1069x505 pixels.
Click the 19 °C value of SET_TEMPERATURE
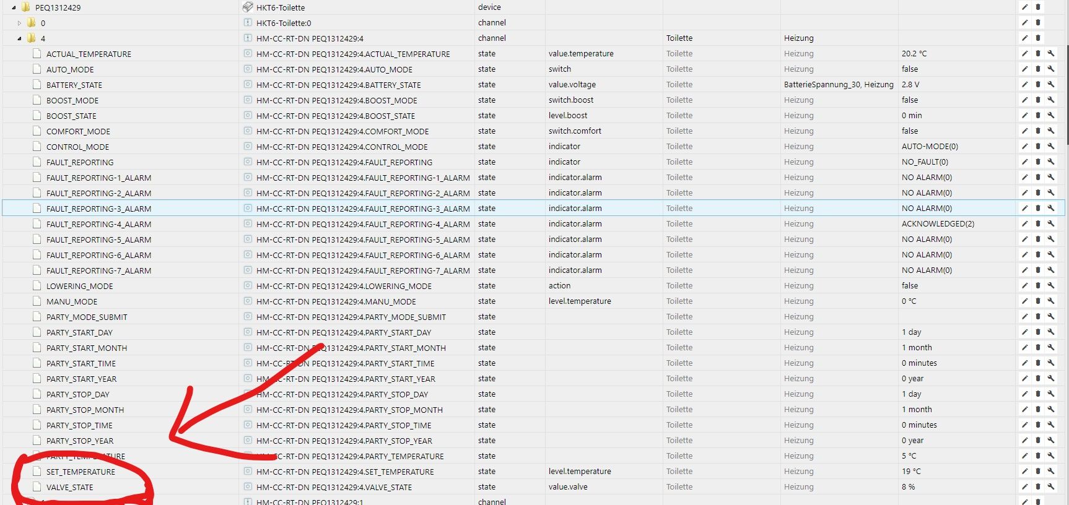(x=911, y=472)
